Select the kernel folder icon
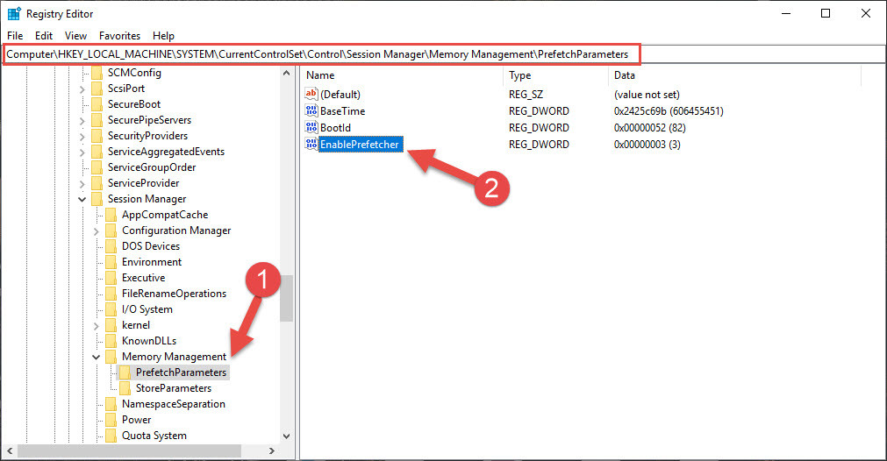The image size is (887, 461). click(x=111, y=325)
